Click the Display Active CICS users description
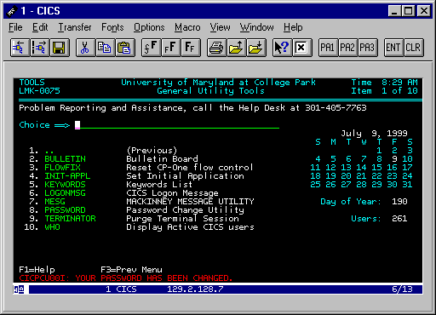This screenshot has width=436, height=315. point(190,227)
